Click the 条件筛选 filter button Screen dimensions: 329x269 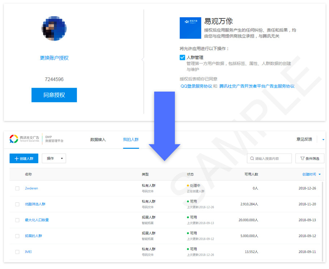coord(310,159)
